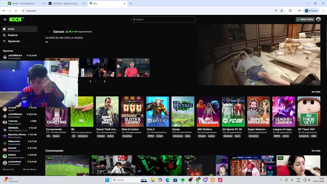Focus the Buscar search field

163,19
